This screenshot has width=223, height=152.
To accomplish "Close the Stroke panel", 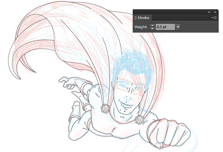I will 215,12.
